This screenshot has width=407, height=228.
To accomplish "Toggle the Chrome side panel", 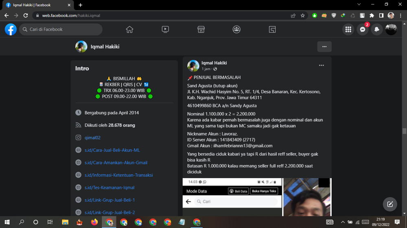I will pos(381,15).
